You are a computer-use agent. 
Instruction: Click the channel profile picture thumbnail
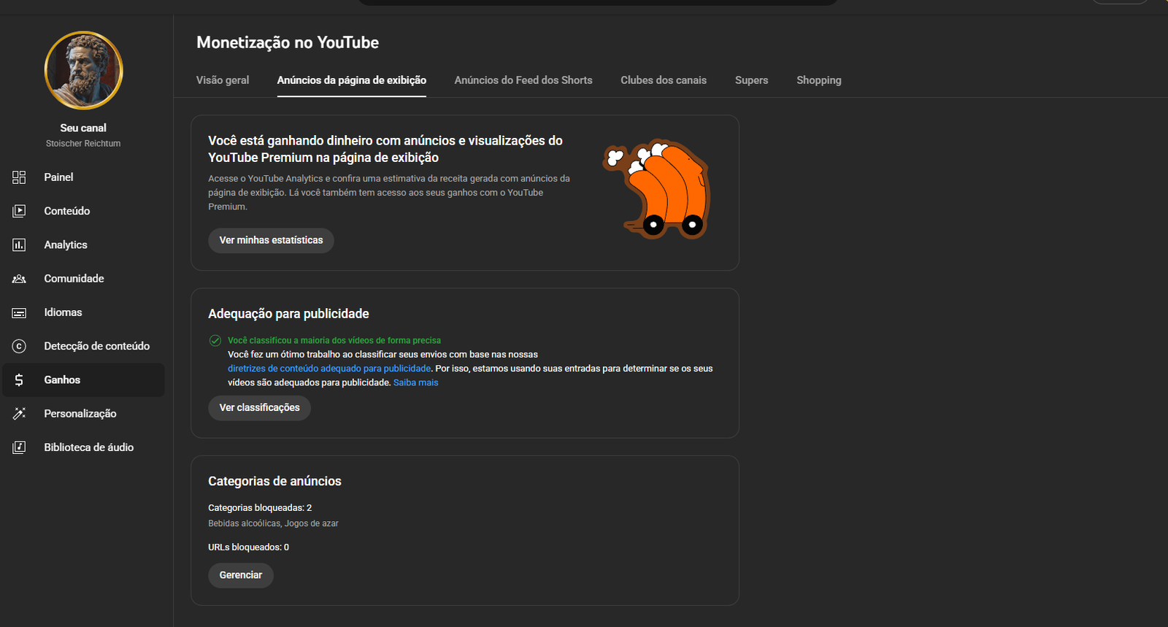[x=84, y=71]
